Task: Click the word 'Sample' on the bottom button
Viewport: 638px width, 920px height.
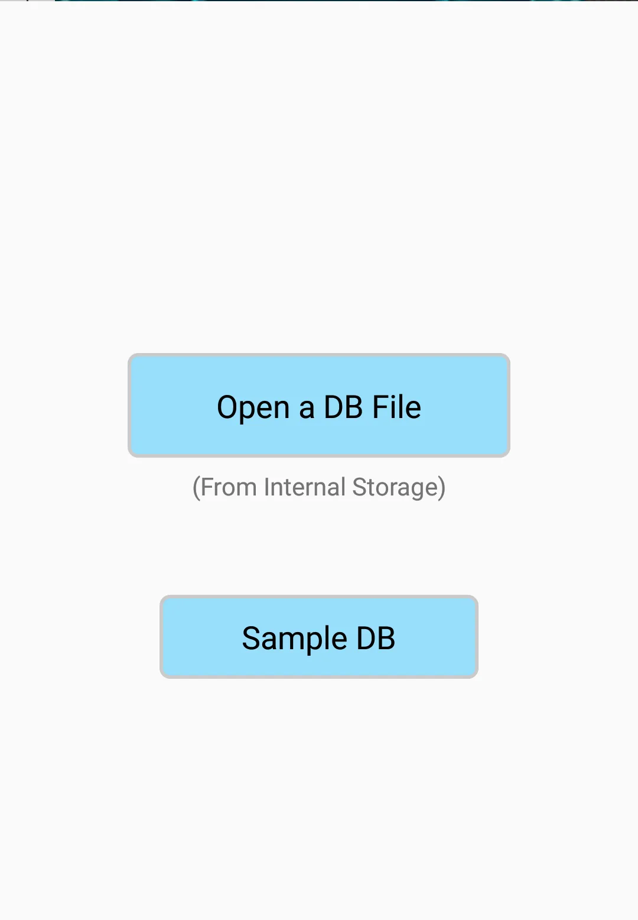Action: (295, 640)
